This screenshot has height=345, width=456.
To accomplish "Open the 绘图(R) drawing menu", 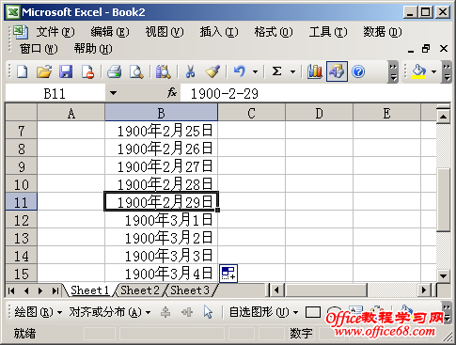I will click(39, 312).
